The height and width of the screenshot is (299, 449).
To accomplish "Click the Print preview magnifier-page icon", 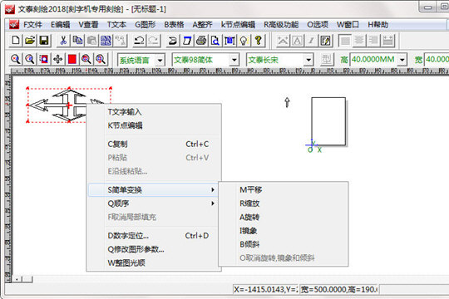I will point(215,41).
